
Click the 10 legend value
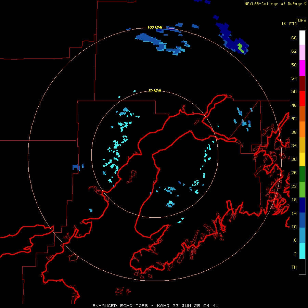pyautogui.click(x=294, y=227)
